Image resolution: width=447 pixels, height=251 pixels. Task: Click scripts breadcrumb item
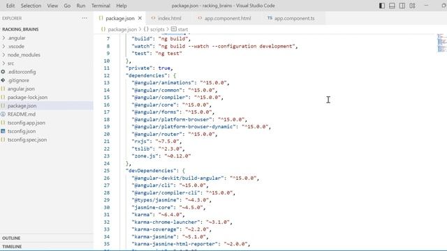(x=157, y=29)
